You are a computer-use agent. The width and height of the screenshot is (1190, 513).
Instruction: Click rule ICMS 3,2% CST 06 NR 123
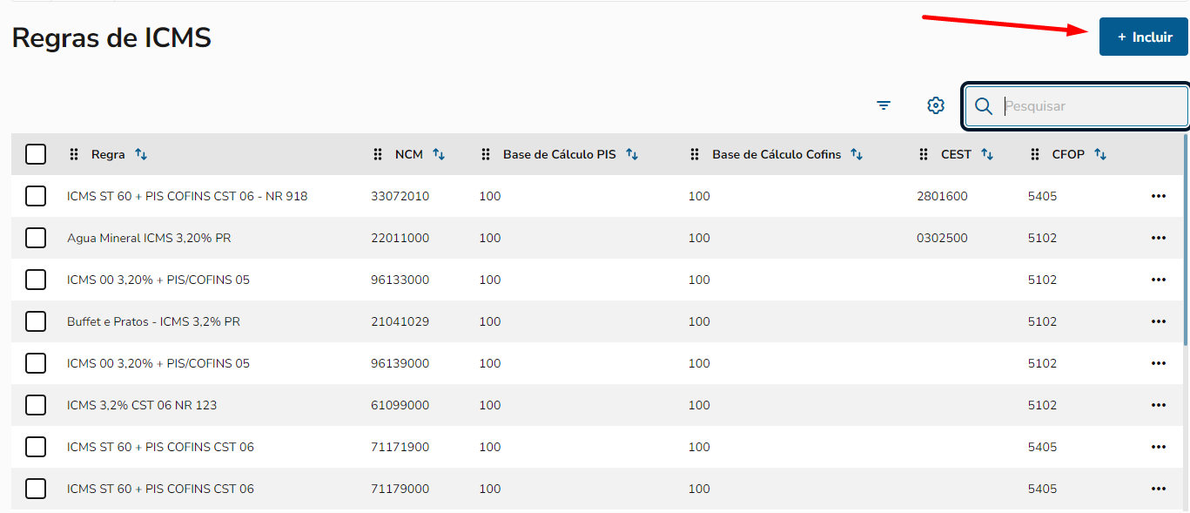click(142, 405)
